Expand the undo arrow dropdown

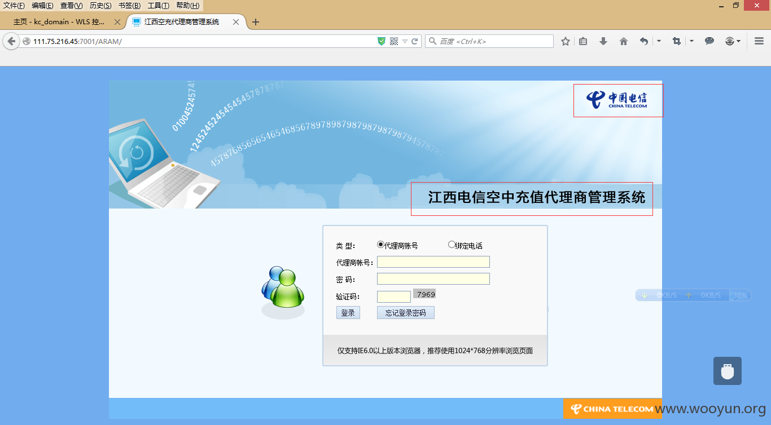(659, 41)
